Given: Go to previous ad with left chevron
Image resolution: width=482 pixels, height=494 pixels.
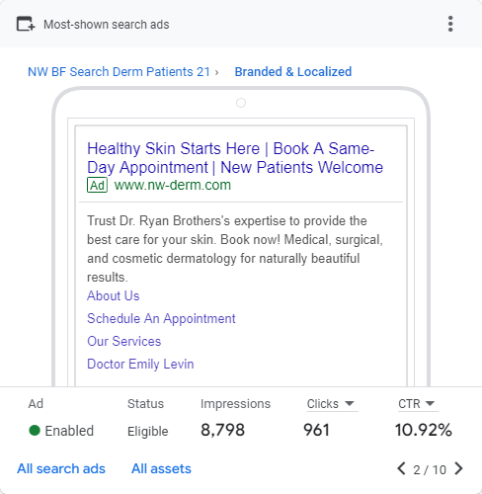Looking at the screenshot, I should coord(401,468).
